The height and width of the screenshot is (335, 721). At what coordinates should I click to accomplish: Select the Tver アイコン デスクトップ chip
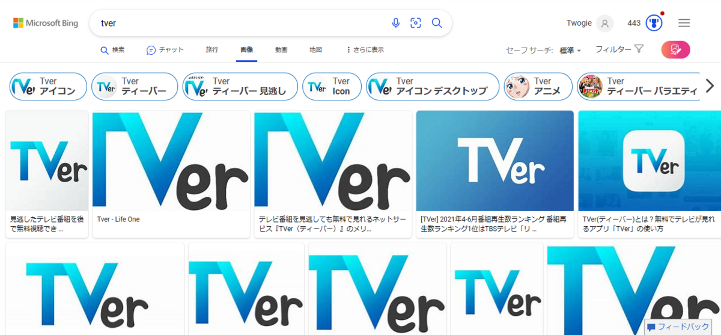coord(433,86)
